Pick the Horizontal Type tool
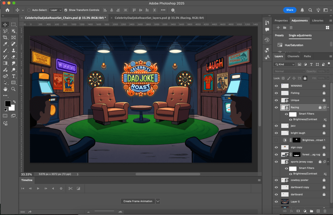 pyautogui.click(x=13, y=76)
